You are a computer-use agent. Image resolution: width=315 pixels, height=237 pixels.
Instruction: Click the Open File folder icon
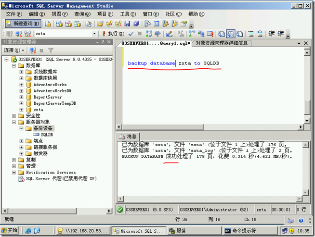[100, 24]
